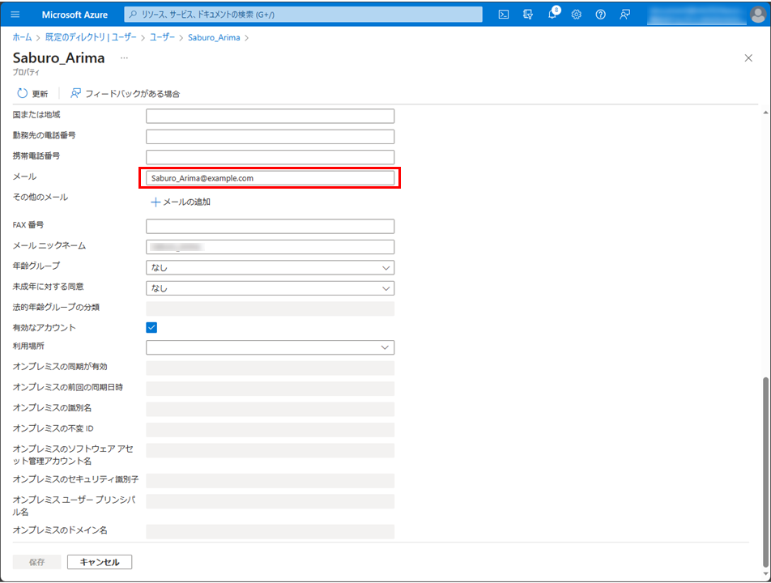The image size is (771, 583).
Task: Open the help question mark icon
Action: [600, 15]
